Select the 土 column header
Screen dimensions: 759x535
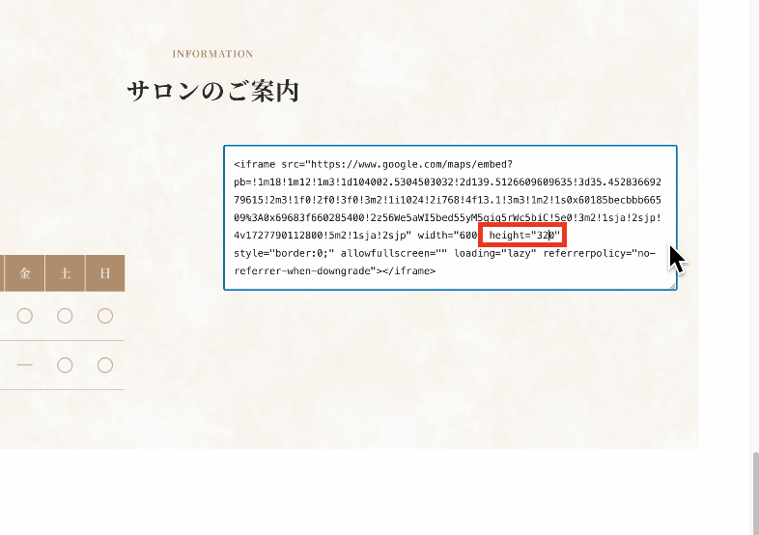tap(65, 274)
